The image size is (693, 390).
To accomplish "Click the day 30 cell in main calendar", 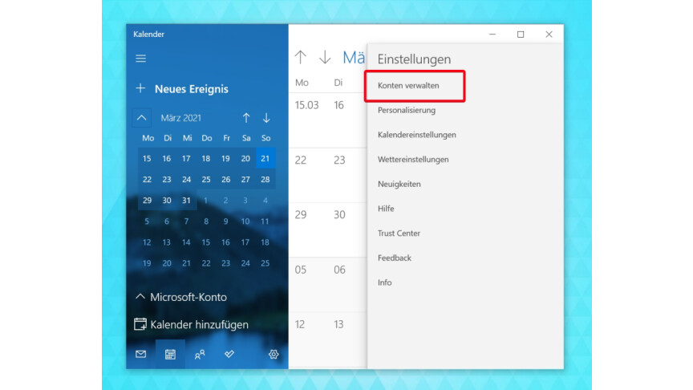I will pyautogui.click(x=347, y=230).
